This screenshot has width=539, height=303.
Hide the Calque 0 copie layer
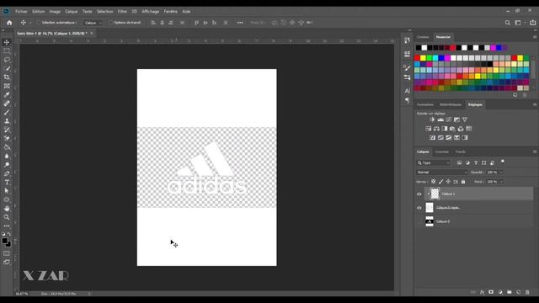419,208
